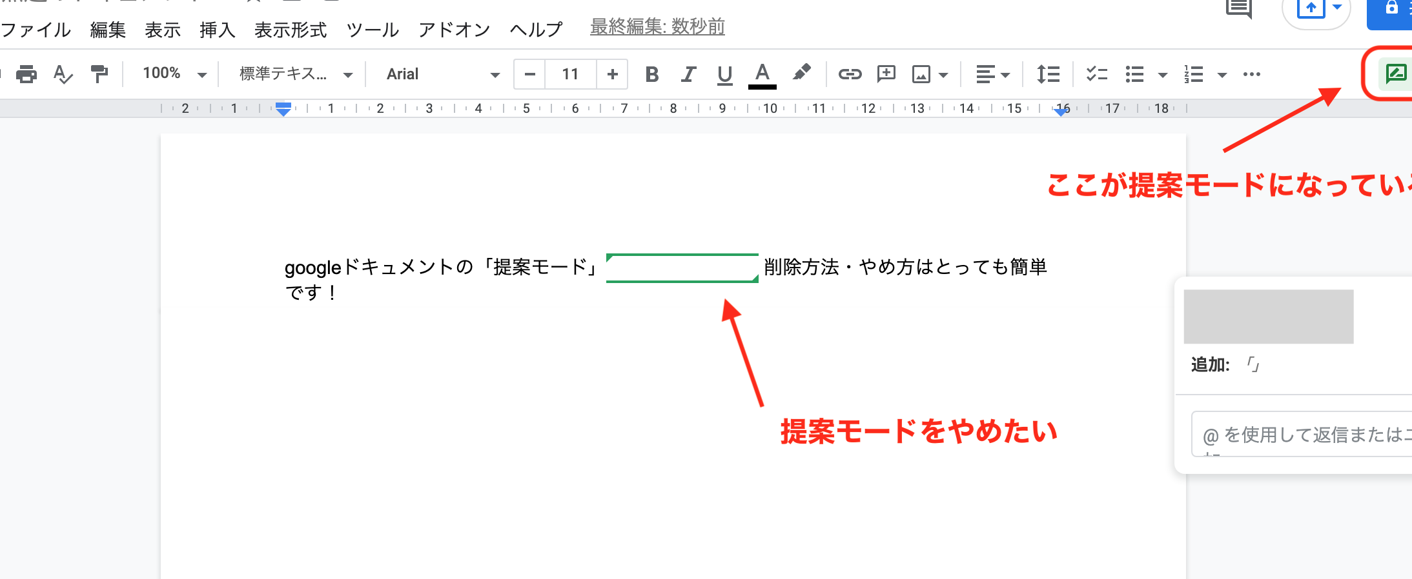1412x579 pixels.
Task: Click text 削除方法・やめ方はとっても簡単
Action: pos(905,267)
